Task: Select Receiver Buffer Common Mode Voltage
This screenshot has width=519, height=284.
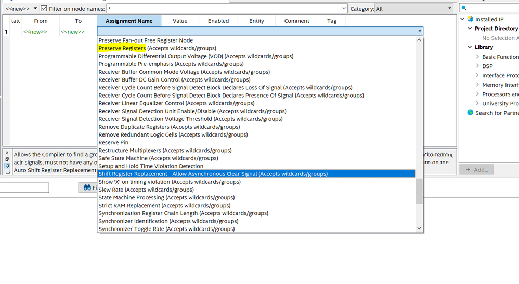Action: pyautogui.click(x=256, y=72)
